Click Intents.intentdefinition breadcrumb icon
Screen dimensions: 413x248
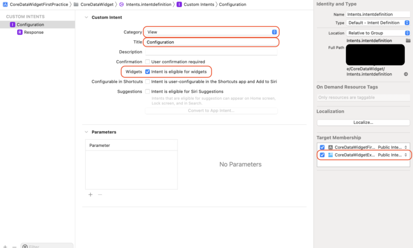[x=122, y=4]
